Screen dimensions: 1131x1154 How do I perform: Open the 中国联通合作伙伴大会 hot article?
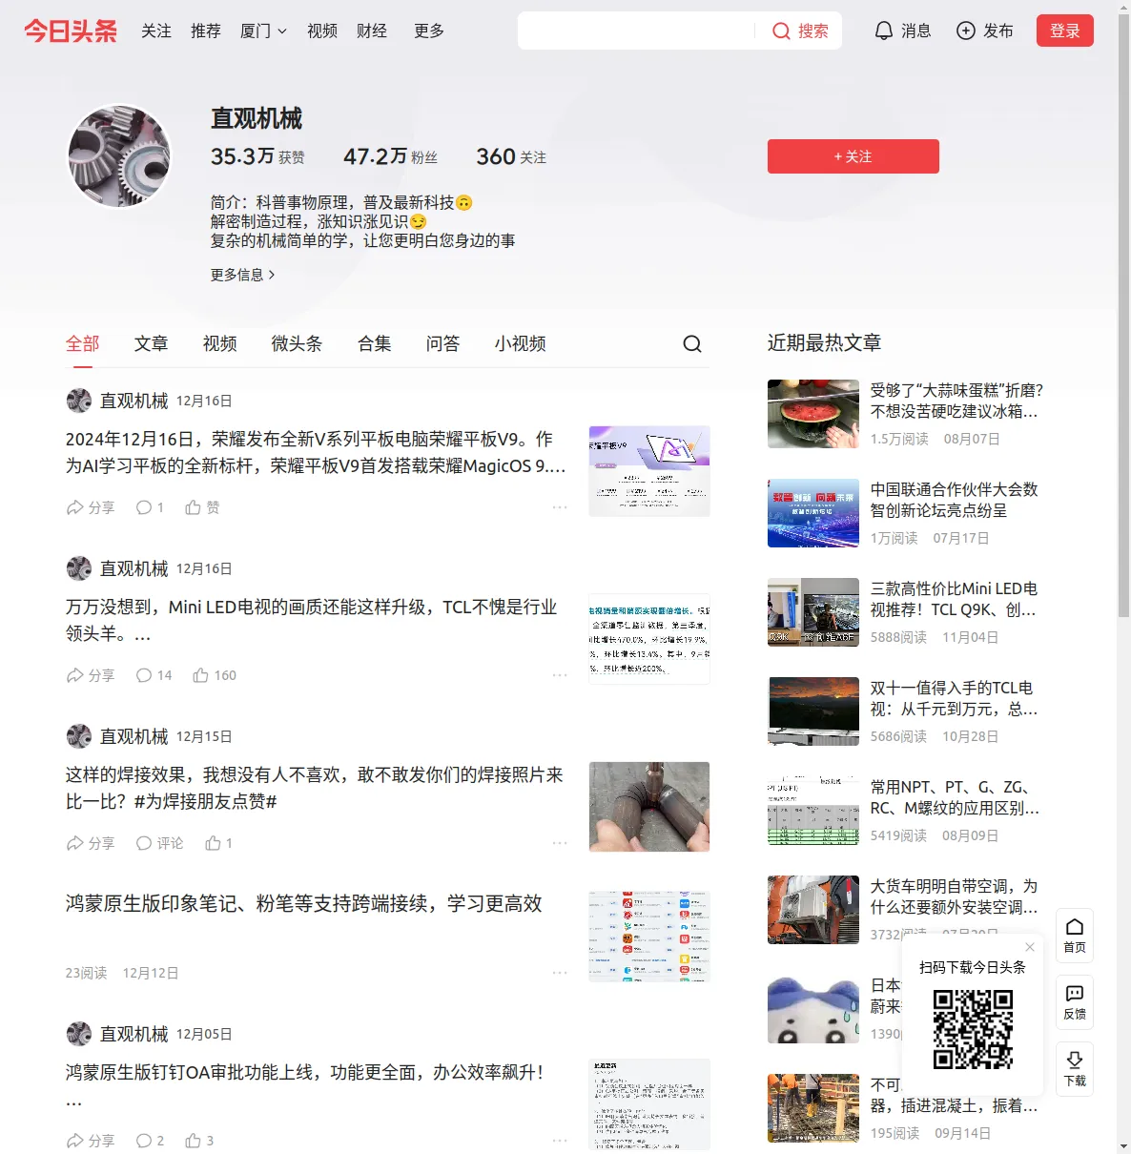[x=955, y=500]
